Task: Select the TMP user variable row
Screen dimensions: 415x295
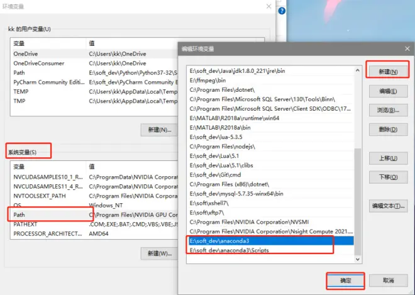Action: click(95, 101)
